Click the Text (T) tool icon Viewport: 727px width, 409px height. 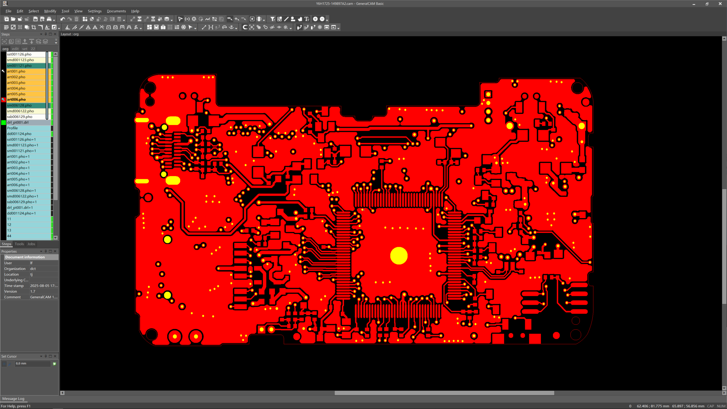307,19
